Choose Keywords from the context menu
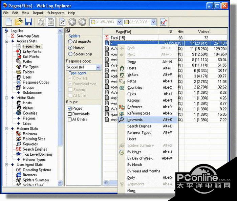The width and height of the screenshot is (237, 201). coord(148,120)
